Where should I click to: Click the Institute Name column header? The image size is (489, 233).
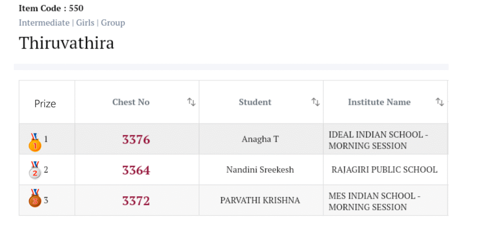click(379, 102)
